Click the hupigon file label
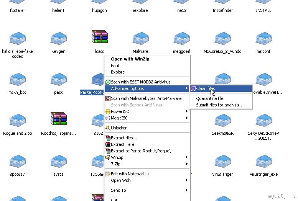The image size is (298, 201). (99, 10)
